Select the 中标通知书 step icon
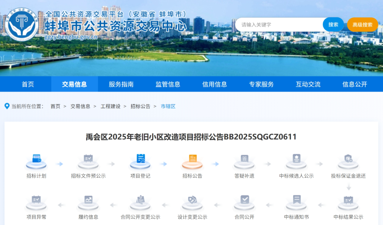Screen dimensions: 383x225 [296, 201]
